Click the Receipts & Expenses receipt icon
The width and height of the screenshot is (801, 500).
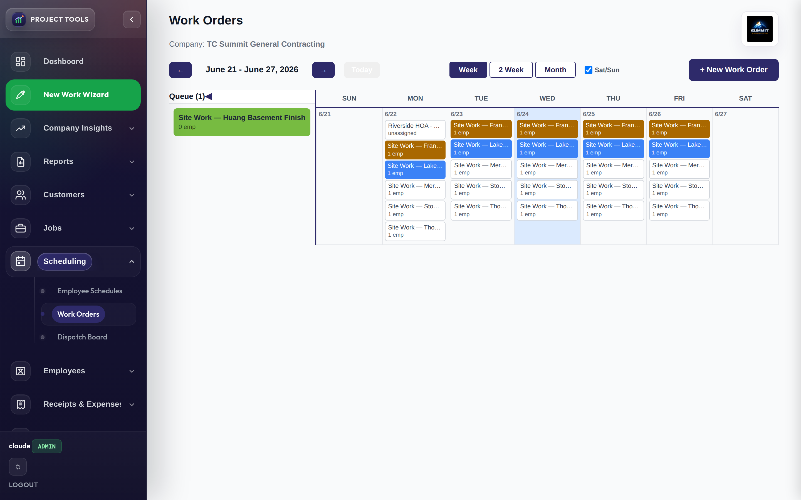(21, 404)
